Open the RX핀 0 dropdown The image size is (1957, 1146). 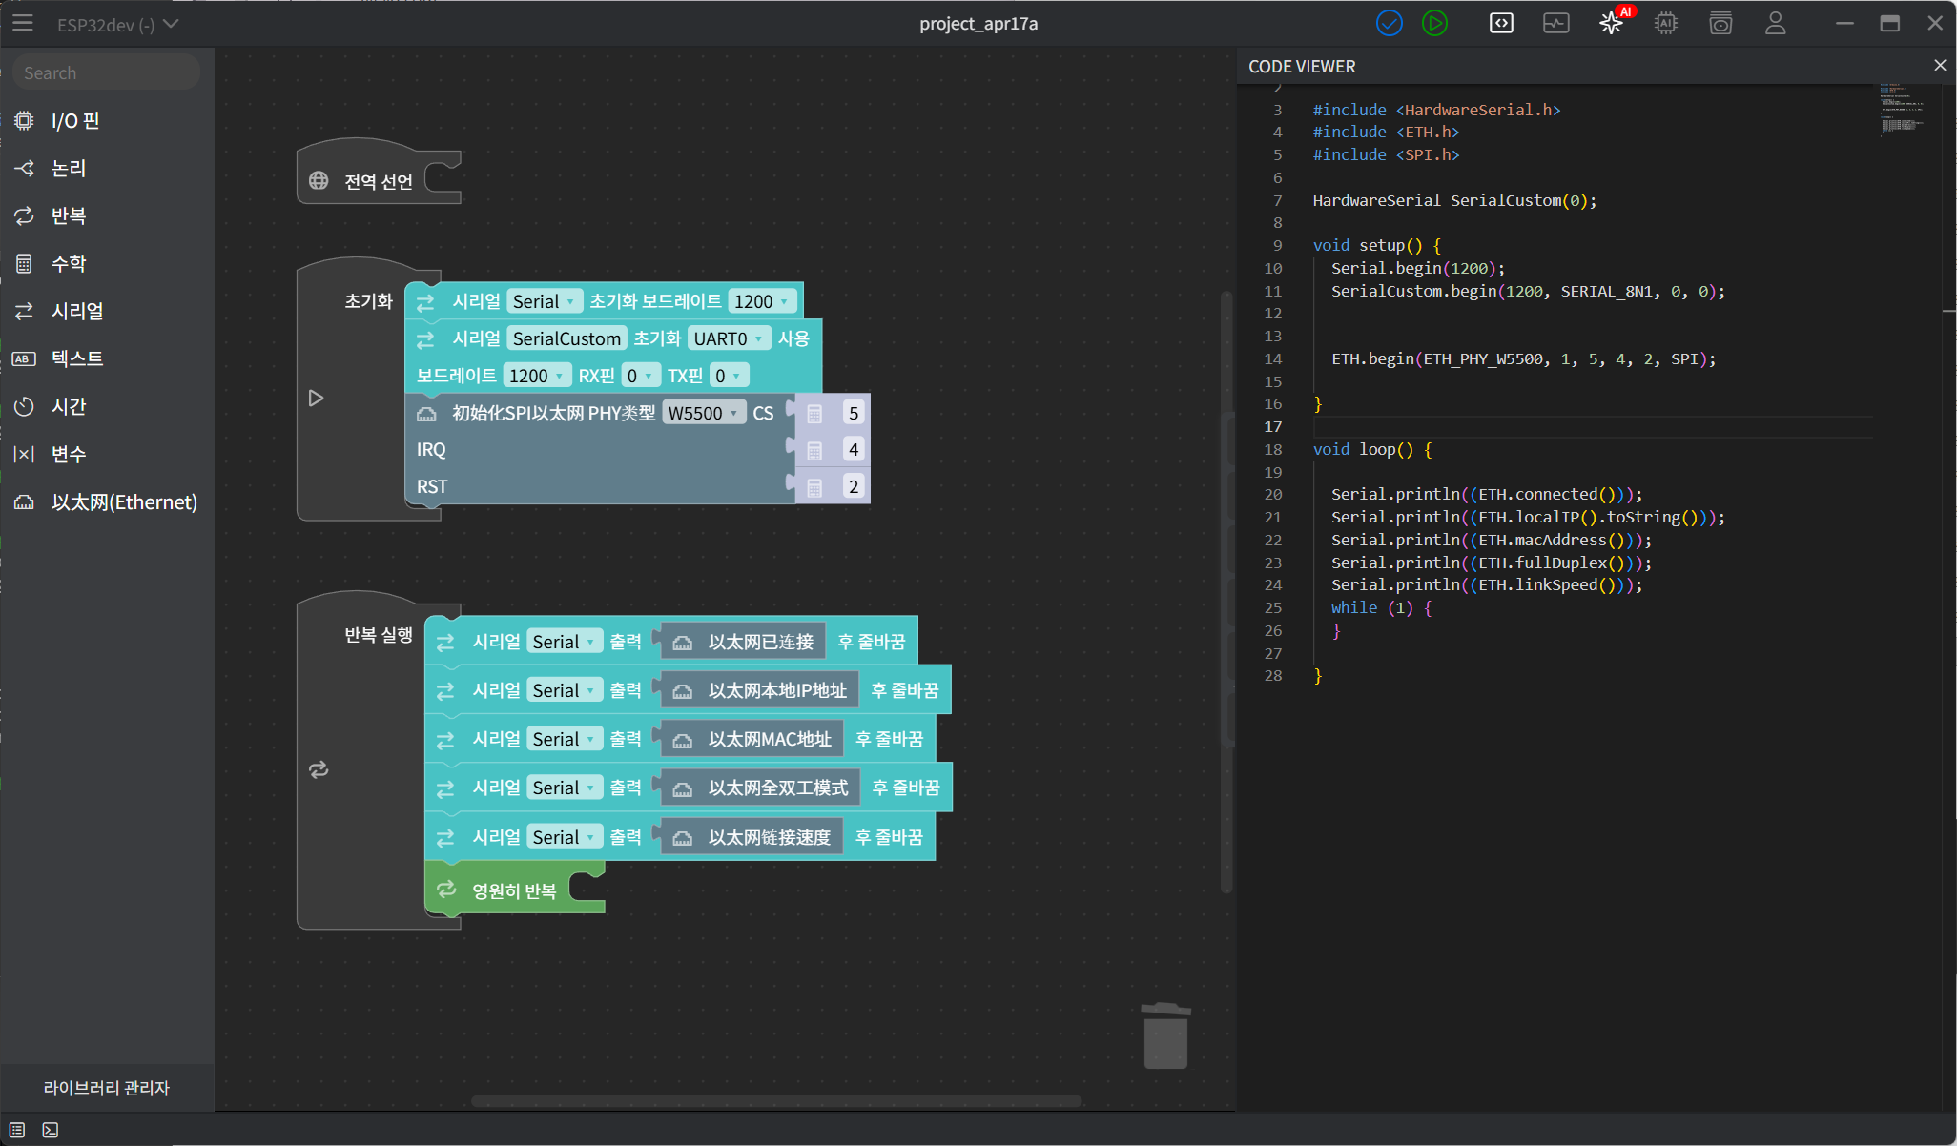(x=640, y=376)
